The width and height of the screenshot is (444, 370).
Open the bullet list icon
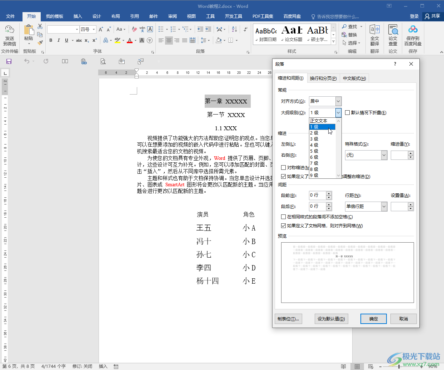click(x=161, y=29)
